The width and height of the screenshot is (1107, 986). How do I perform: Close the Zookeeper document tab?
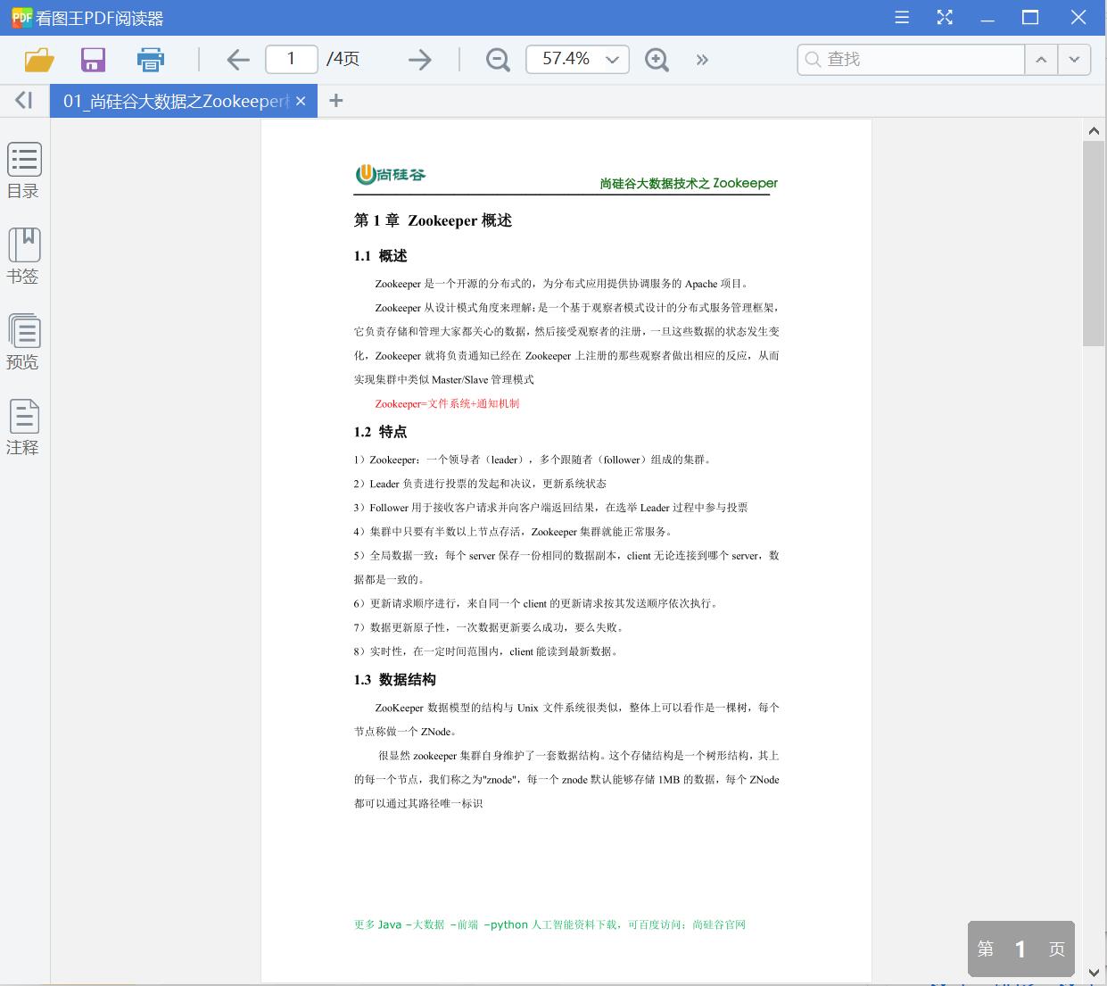click(x=301, y=101)
